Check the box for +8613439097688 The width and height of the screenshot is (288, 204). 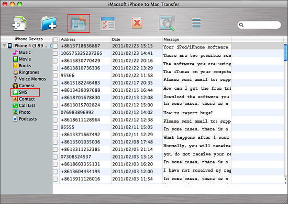click(56, 90)
